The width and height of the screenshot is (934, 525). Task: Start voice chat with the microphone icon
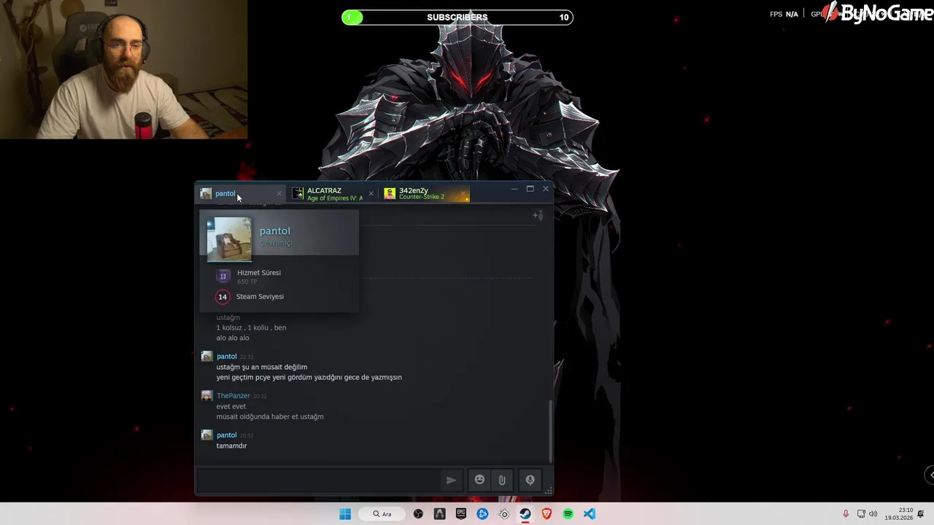(x=530, y=480)
